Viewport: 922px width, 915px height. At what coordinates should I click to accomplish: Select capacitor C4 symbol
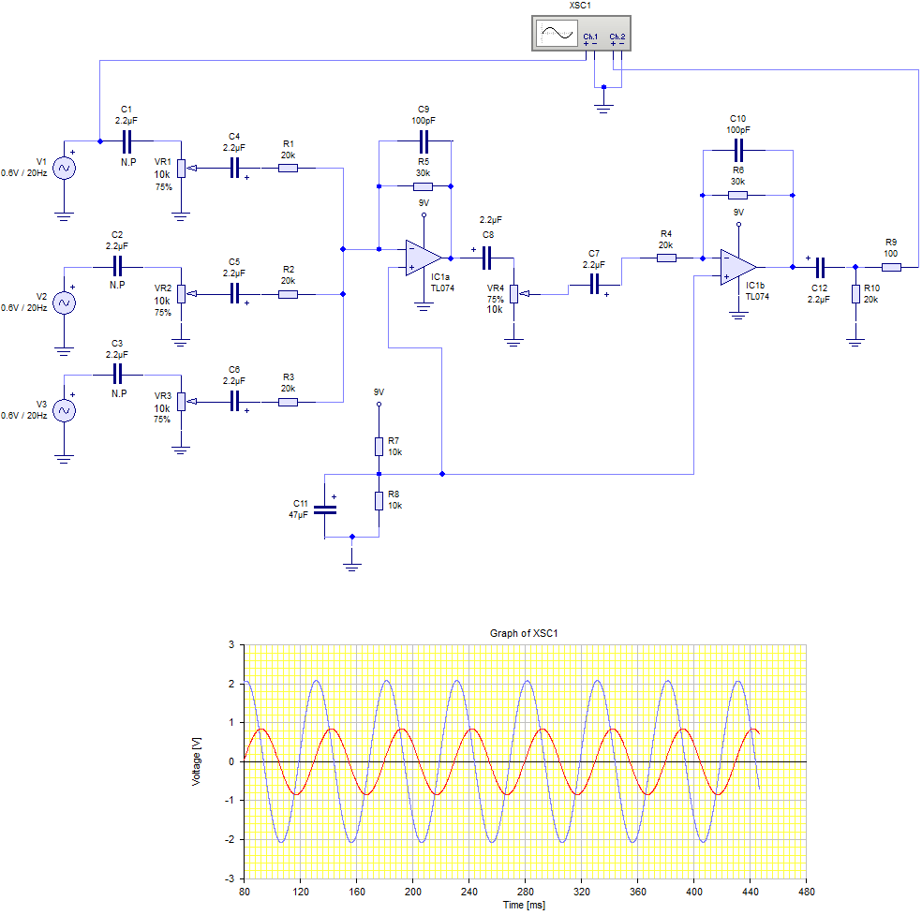click(x=234, y=168)
